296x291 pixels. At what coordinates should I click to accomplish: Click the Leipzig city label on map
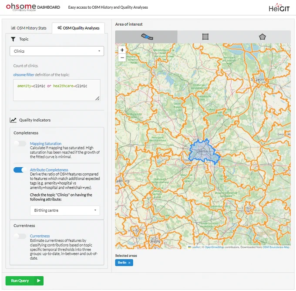155,241
